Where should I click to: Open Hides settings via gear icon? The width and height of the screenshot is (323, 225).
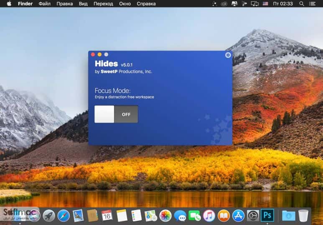point(228,55)
